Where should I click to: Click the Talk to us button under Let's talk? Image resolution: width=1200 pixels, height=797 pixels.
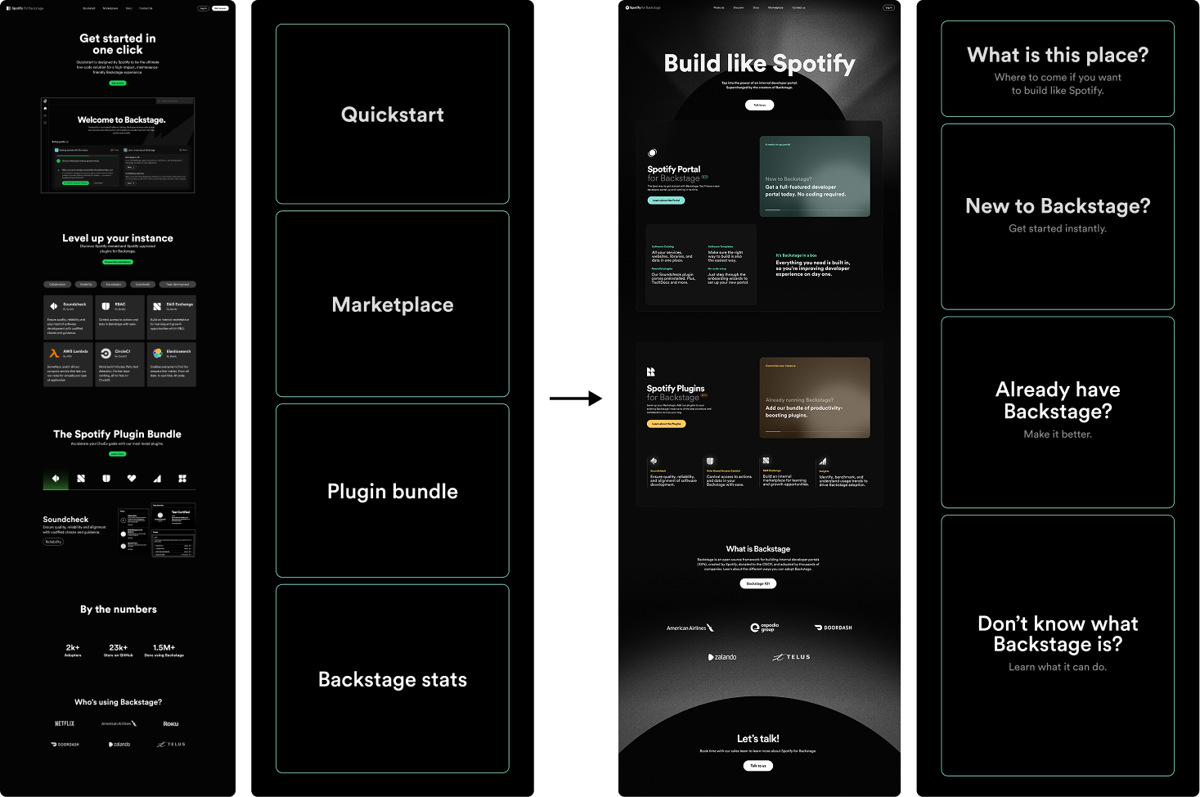click(758, 766)
